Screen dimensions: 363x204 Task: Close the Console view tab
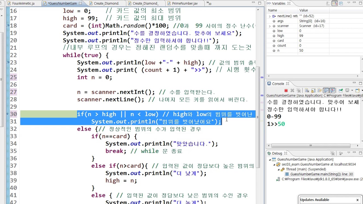coord(287,84)
